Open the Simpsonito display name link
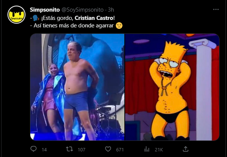The height and width of the screenshot is (157, 227). pyautogui.click(x=45, y=10)
